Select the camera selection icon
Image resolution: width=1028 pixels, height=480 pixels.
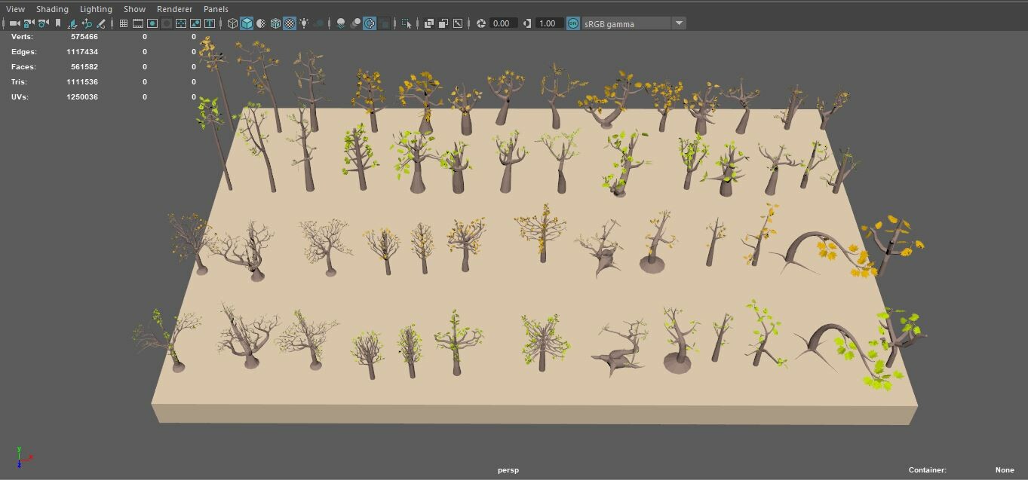pos(14,23)
